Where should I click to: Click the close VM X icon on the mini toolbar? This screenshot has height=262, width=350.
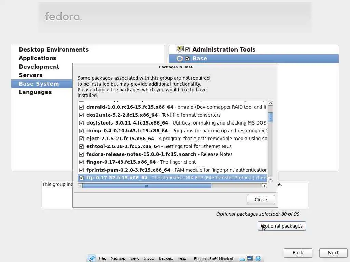click(258, 258)
